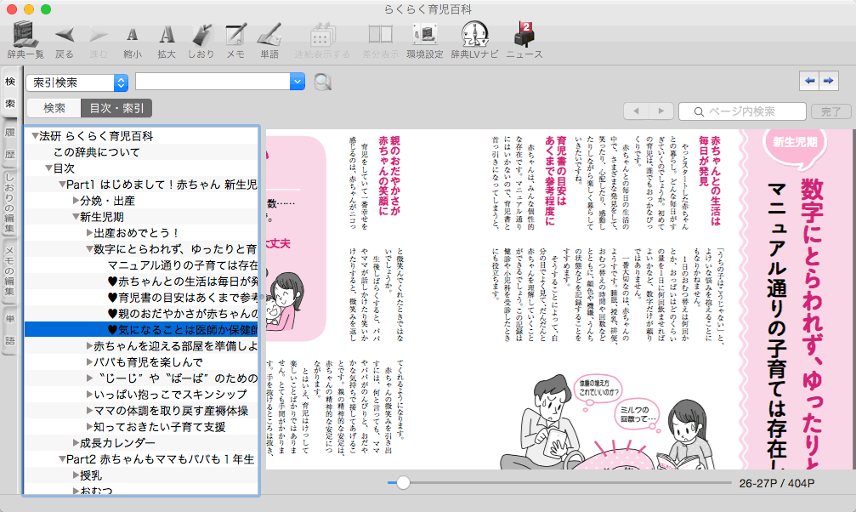This screenshot has width=856, height=512.
Task: Click the previous match arrow for page search
Action: pos(637,111)
